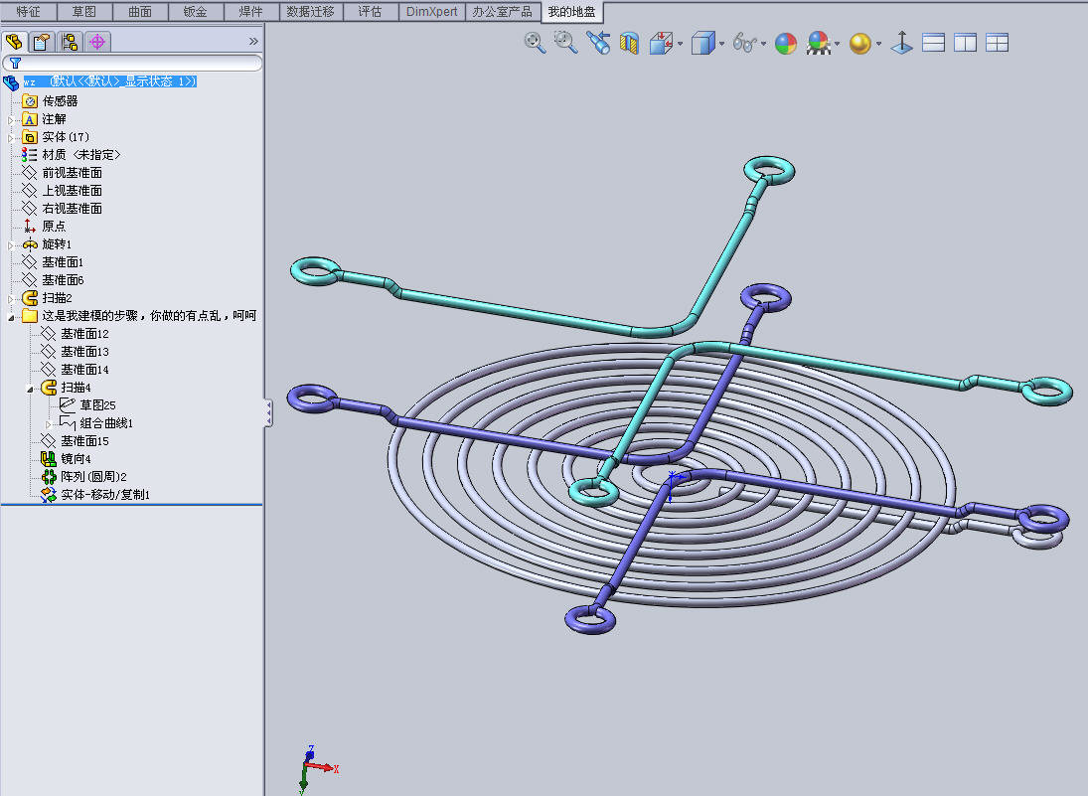Open the Display Style cube dropdown

pos(703,43)
